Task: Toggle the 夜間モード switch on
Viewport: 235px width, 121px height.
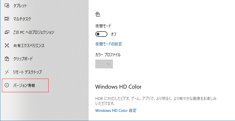Action: click(x=101, y=34)
